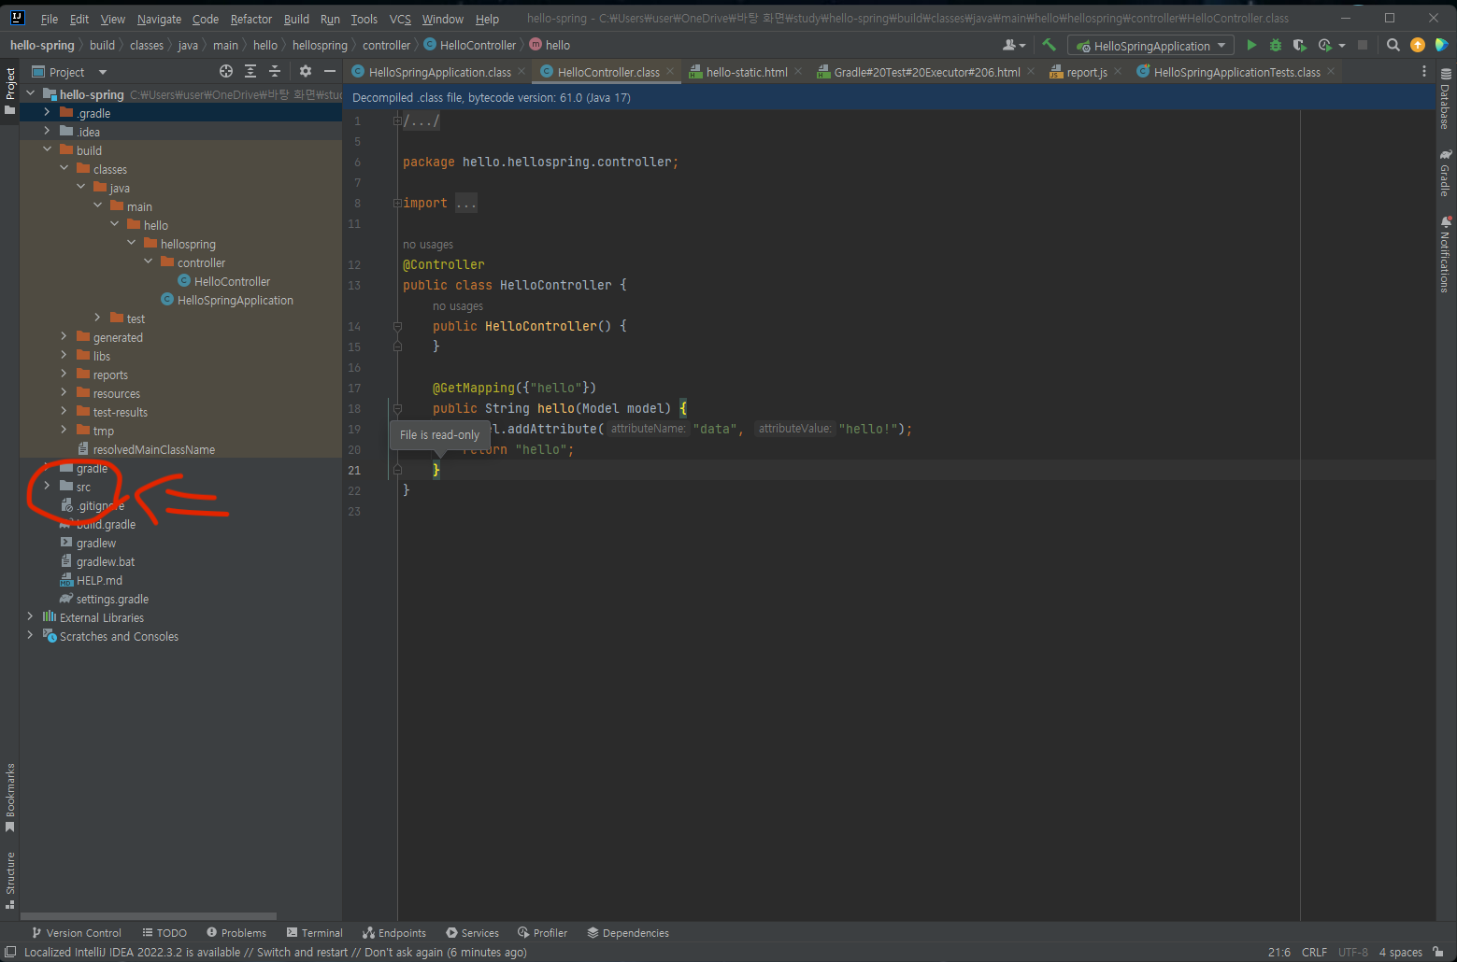1457x962 pixels.
Task: Open the Profiler tool window
Action: click(x=542, y=932)
